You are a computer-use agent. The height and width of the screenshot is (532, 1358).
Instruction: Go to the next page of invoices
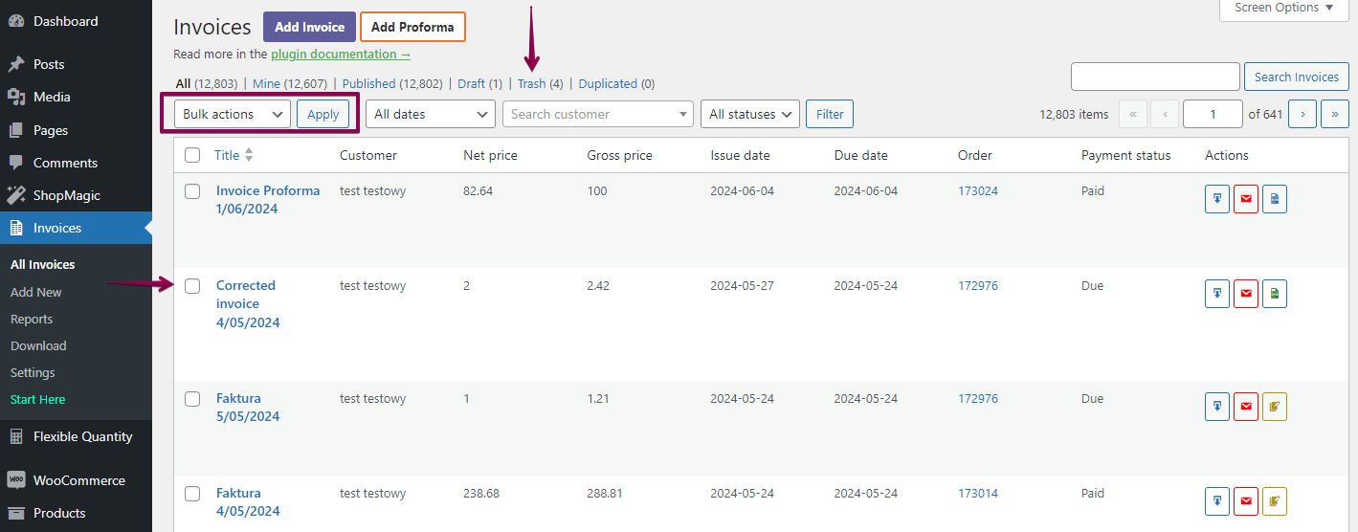click(x=1302, y=114)
